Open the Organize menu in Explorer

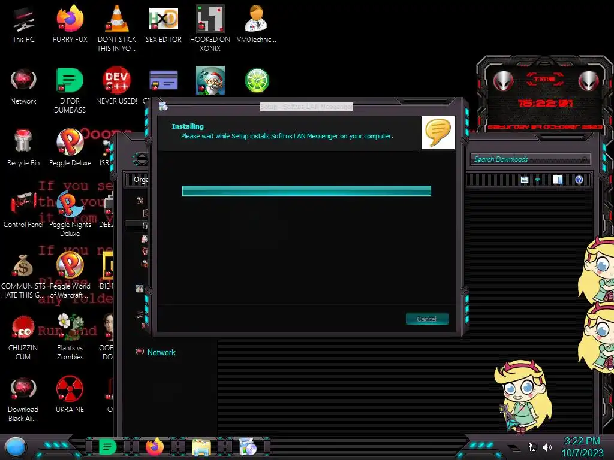pos(140,180)
